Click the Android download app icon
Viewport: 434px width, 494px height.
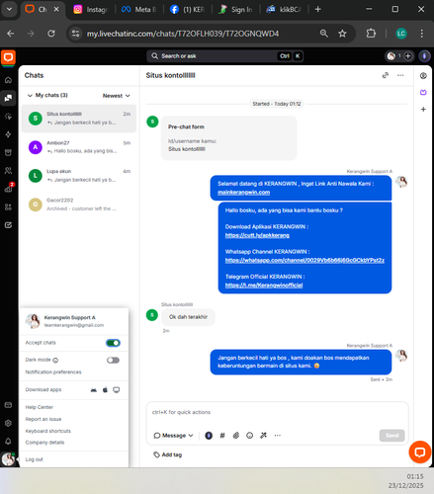click(94, 390)
